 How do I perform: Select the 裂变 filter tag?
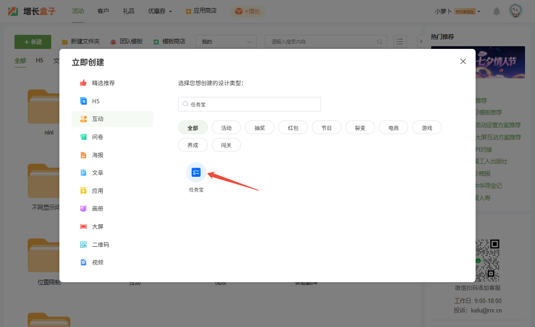pyautogui.click(x=360, y=128)
